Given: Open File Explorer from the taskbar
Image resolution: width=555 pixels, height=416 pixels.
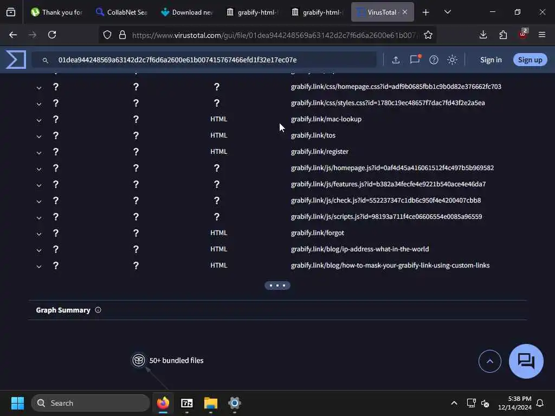Looking at the screenshot, I should coord(211,403).
